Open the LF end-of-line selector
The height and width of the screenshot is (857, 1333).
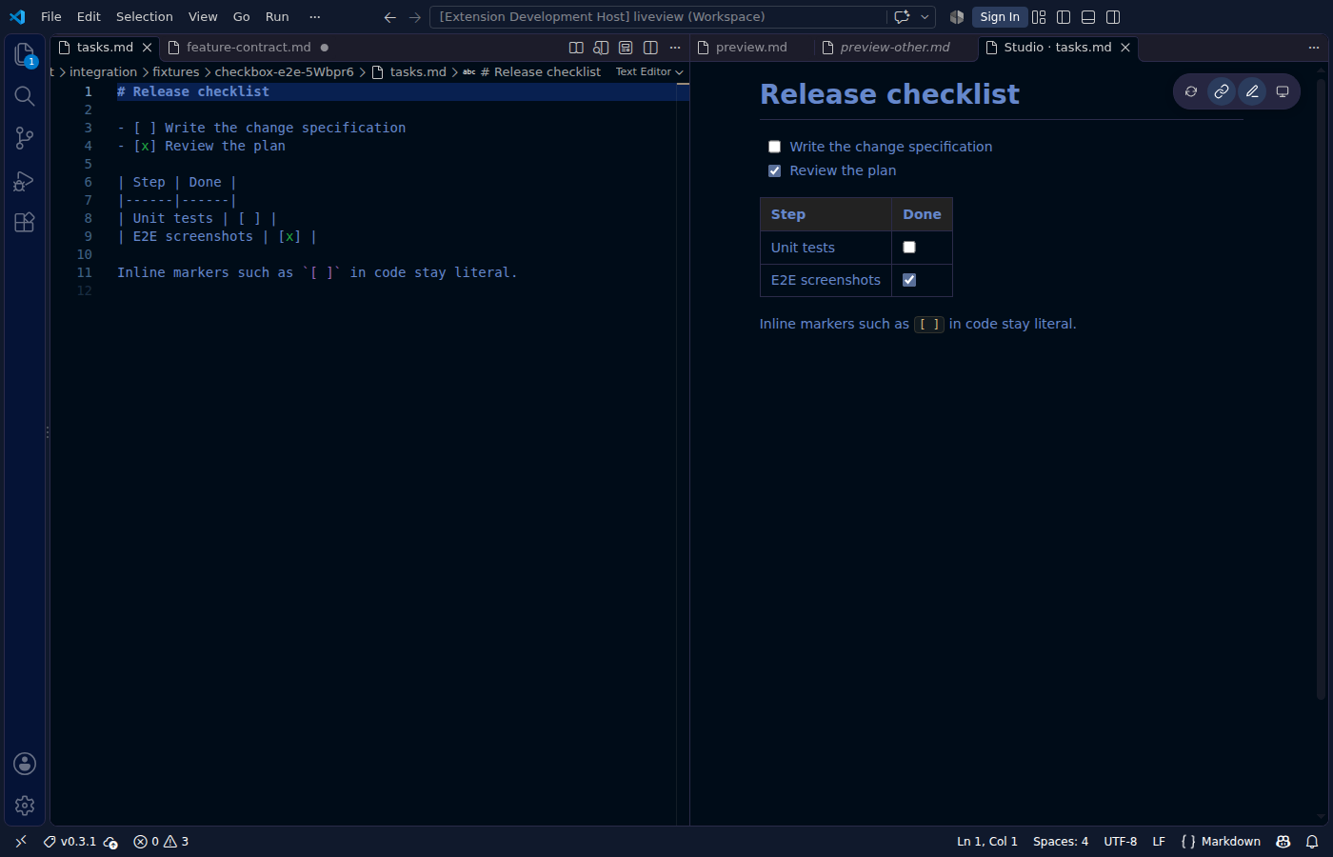tap(1159, 842)
